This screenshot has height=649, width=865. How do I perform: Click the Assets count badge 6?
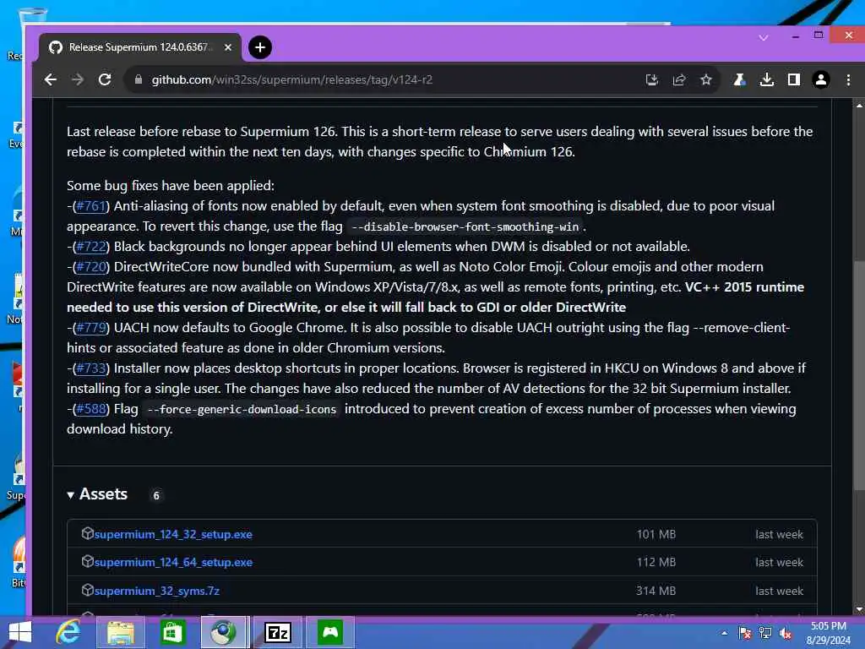156,495
